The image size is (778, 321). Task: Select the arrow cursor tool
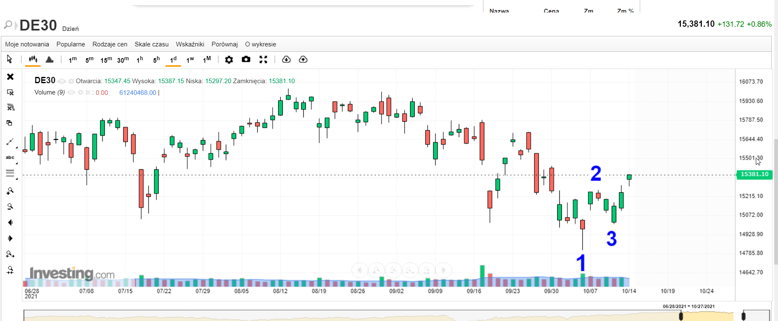tap(10, 59)
